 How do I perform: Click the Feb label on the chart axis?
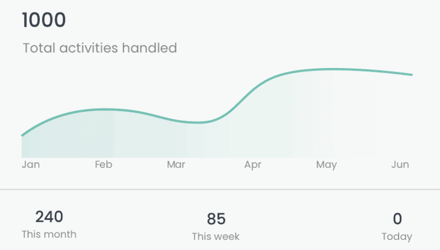pyautogui.click(x=104, y=164)
